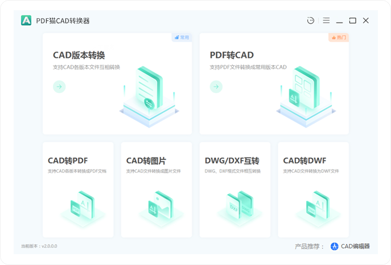Open the hamburger menu in title bar
The width and height of the screenshot is (391, 265).
click(326, 20)
